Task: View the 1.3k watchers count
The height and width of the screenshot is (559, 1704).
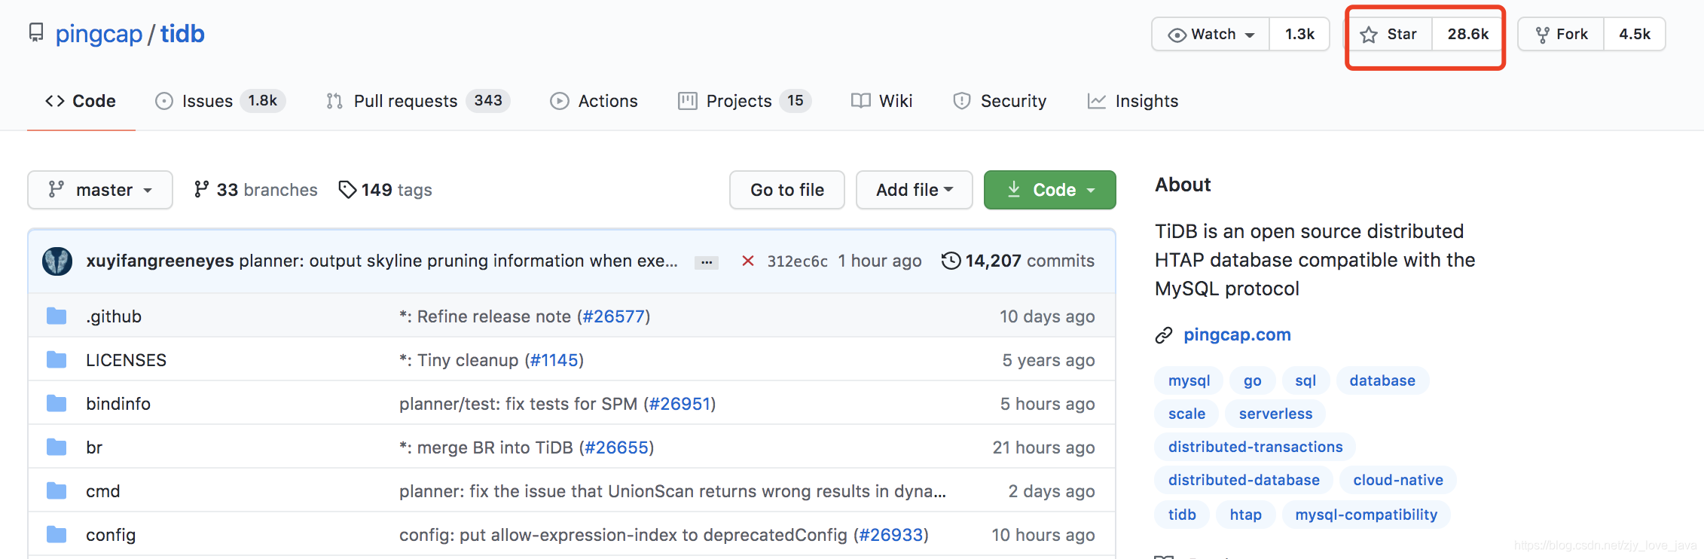Action: 1299,34
